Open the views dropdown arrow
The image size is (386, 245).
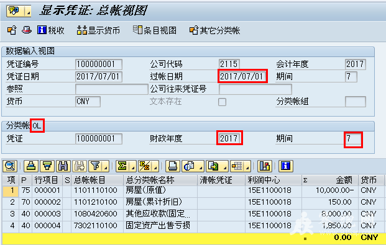click(x=201, y=166)
